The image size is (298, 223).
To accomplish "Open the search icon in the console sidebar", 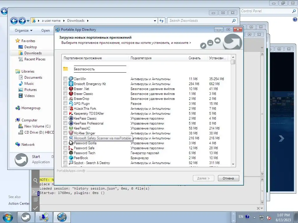I will (35, 180).
